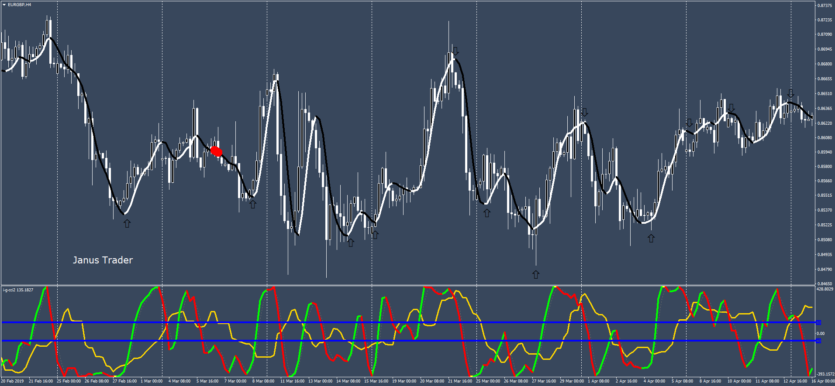
Task: Click the 0.85370 price label
Action: point(825,210)
